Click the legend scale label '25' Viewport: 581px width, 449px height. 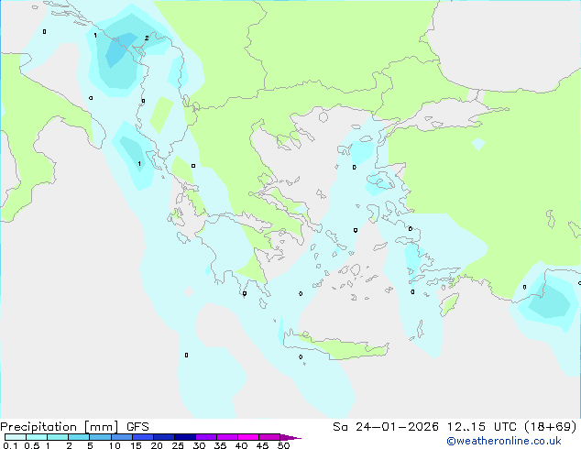pos(178,445)
